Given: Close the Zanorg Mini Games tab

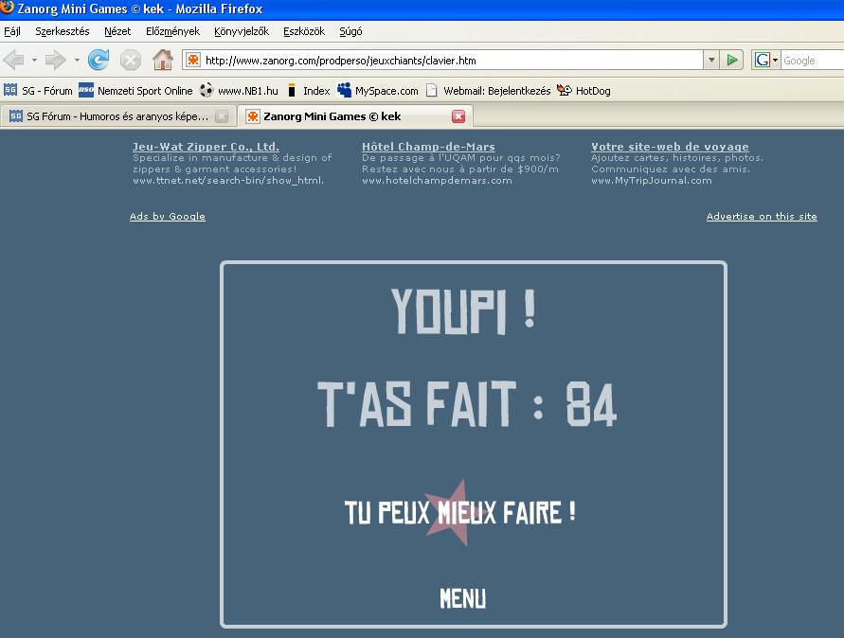Looking at the screenshot, I should coord(458,116).
